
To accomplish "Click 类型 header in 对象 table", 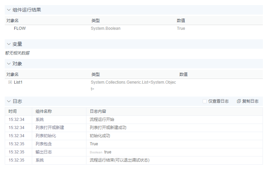I will [x=96, y=75].
